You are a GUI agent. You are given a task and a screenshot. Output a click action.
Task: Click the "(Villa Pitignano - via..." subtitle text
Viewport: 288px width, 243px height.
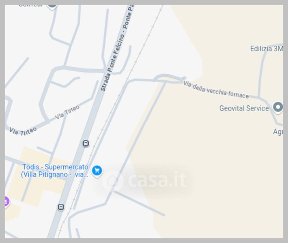click(54, 175)
